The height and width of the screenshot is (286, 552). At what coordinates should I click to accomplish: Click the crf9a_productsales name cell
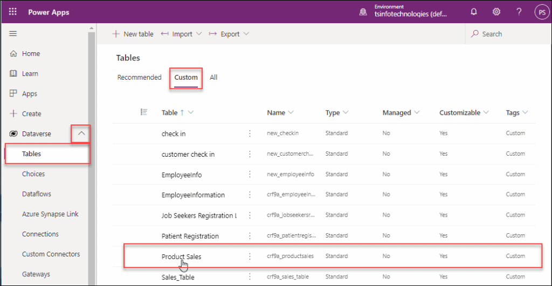coord(290,256)
